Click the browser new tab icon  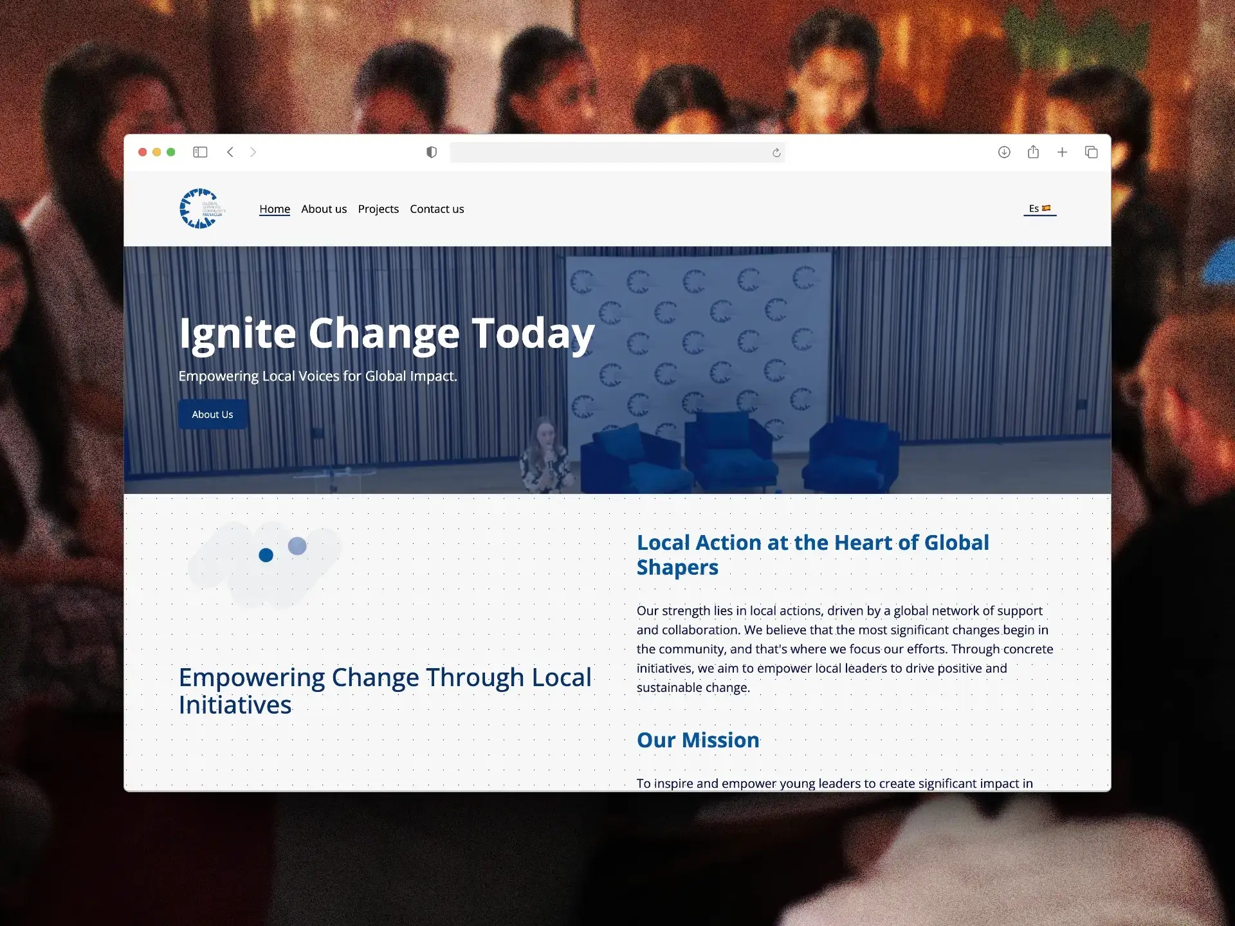click(x=1063, y=152)
